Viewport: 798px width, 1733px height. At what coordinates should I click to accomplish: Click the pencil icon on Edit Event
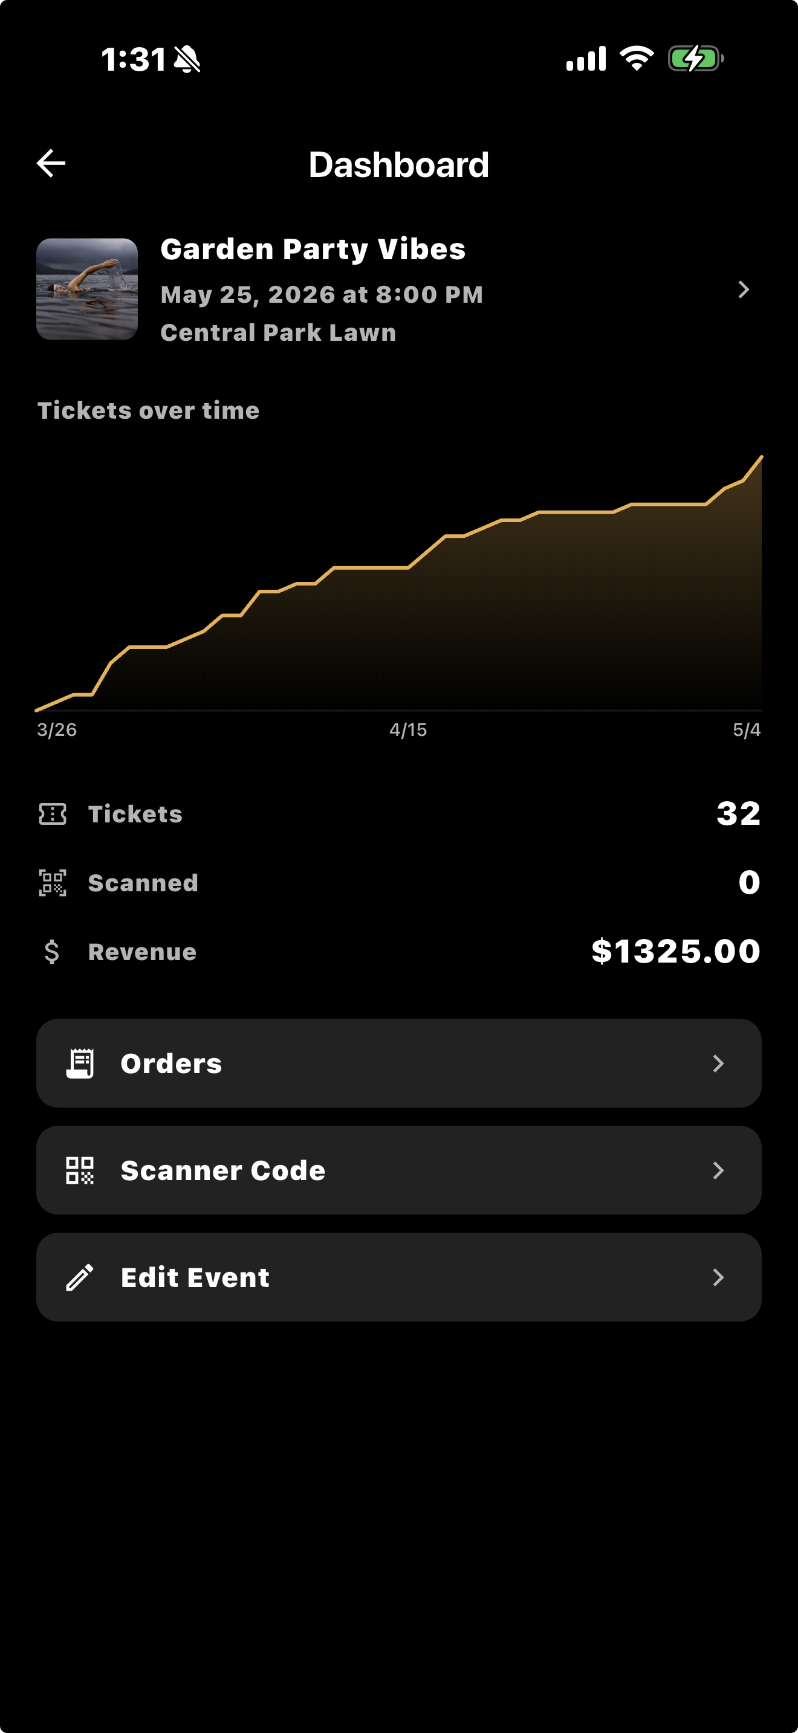tap(80, 1277)
